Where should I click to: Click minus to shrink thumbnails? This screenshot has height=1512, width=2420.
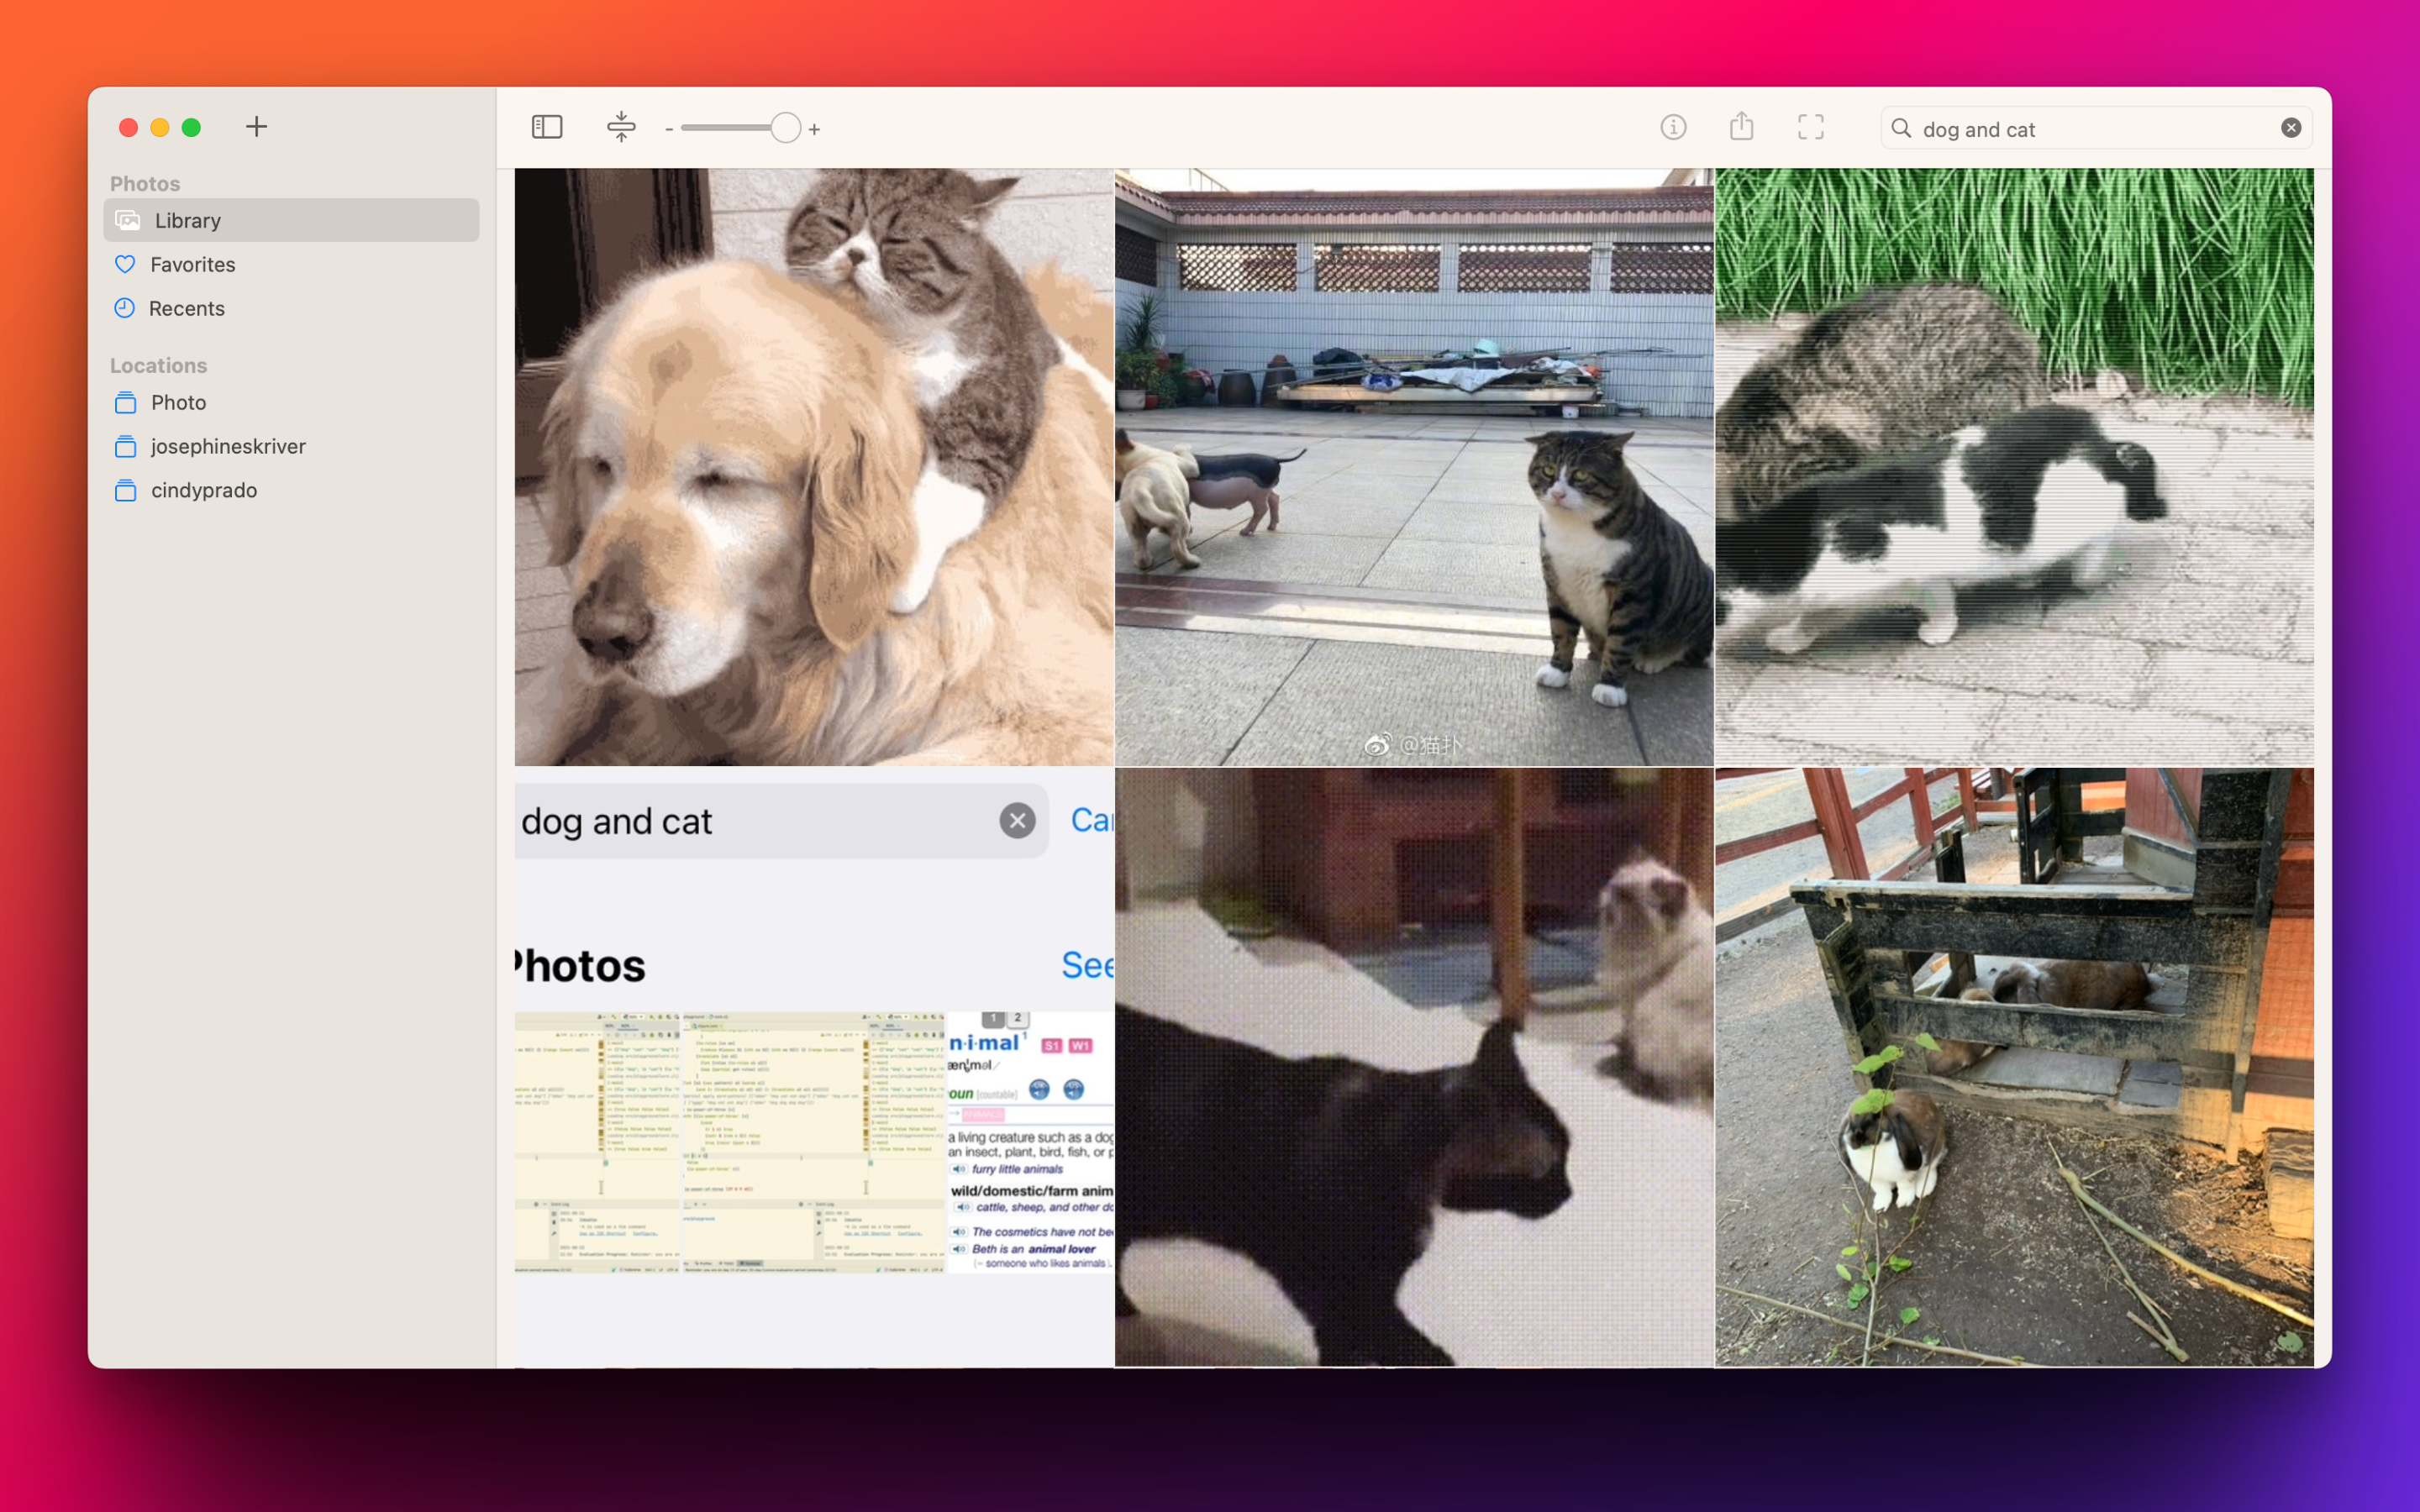669,128
